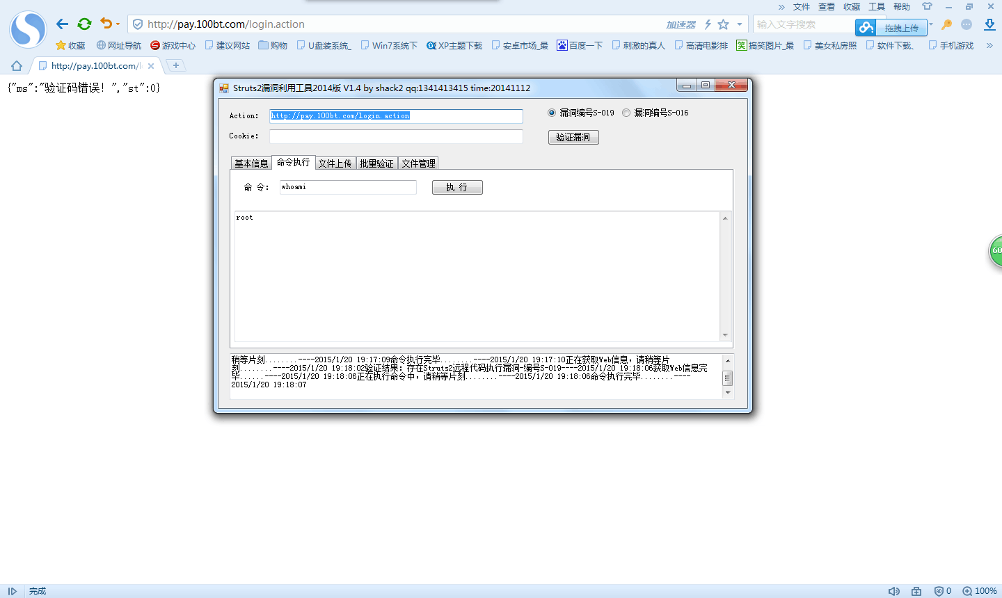Go back to previous page
1002x598 pixels.
(62, 24)
